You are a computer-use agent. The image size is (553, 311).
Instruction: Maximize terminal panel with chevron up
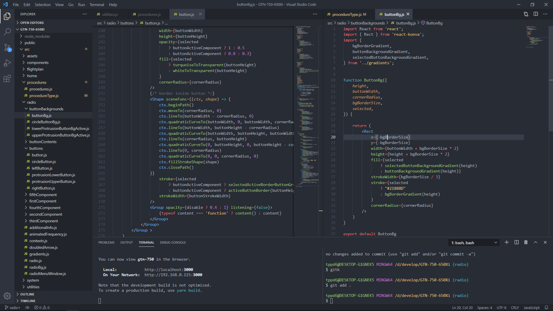[535, 242]
